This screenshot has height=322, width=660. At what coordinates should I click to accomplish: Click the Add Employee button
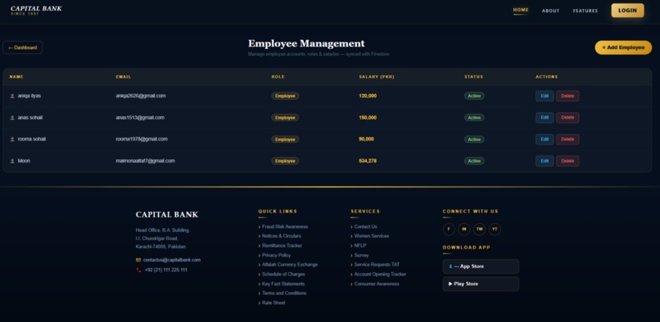point(623,47)
